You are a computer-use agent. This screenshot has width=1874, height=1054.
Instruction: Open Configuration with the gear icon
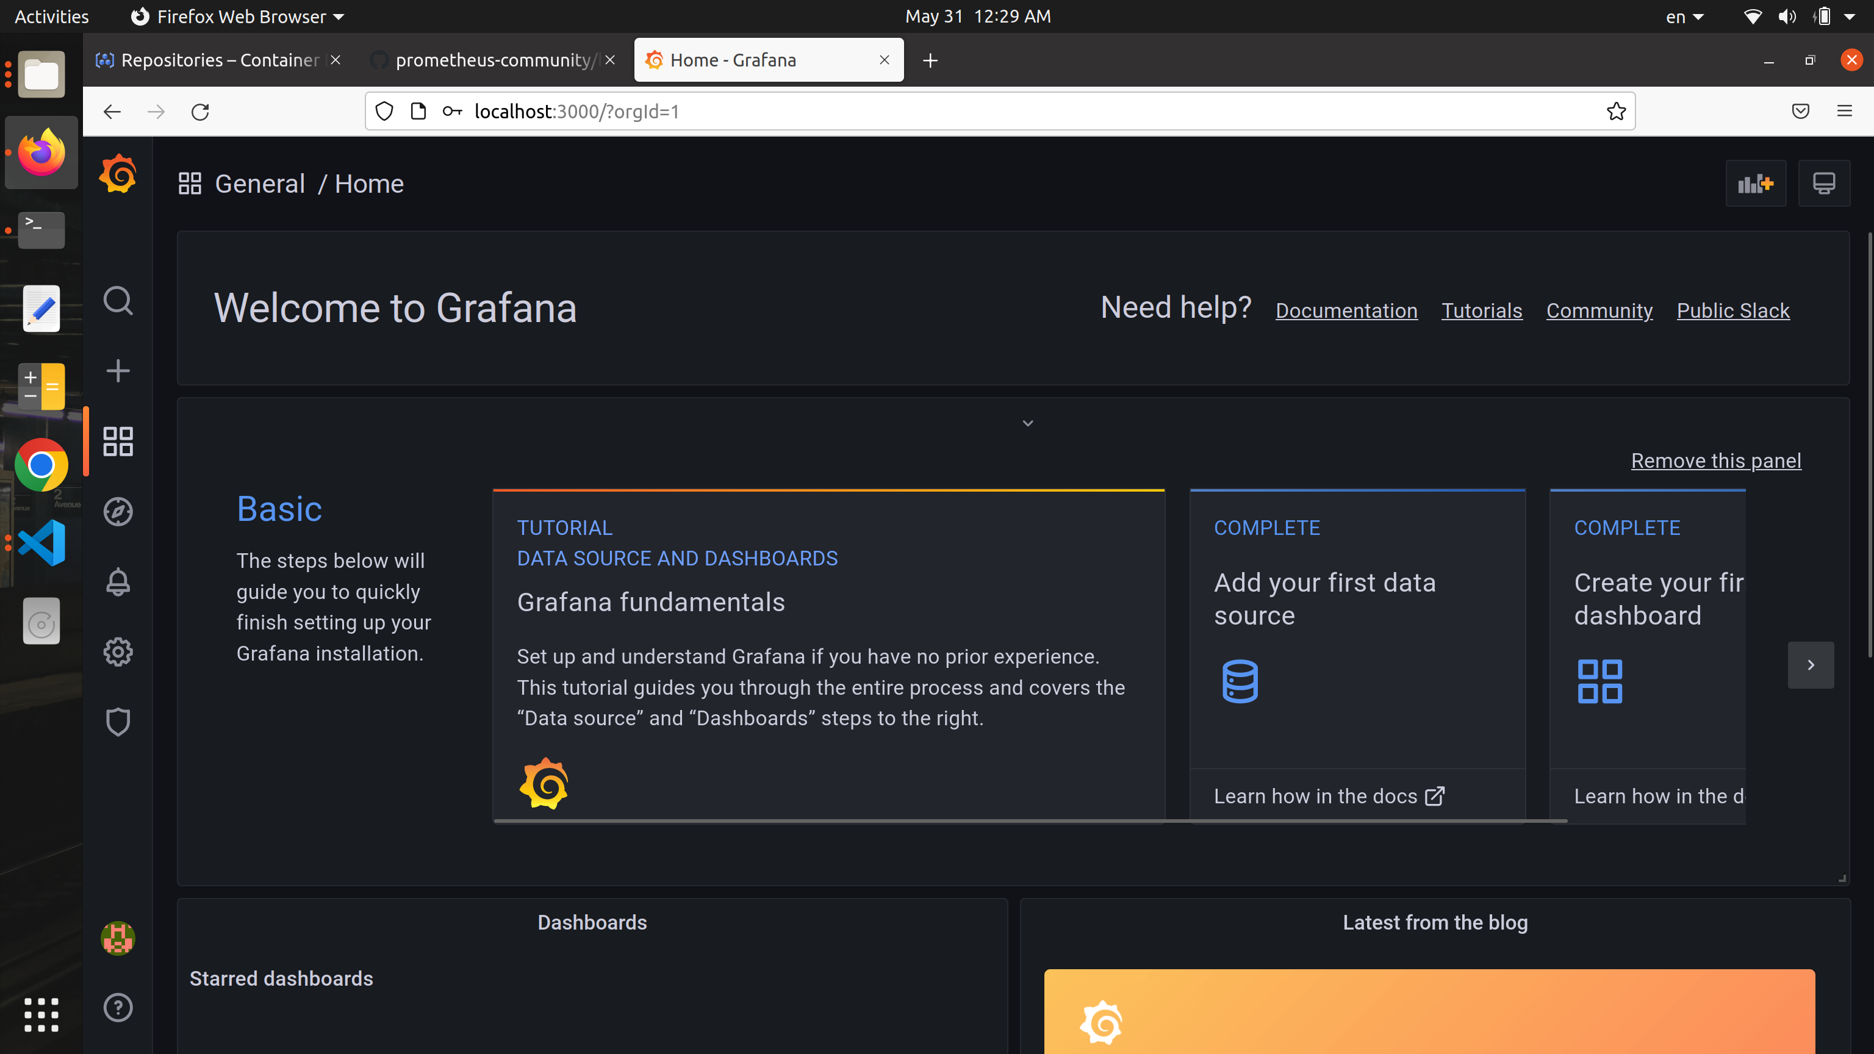(x=118, y=652)
